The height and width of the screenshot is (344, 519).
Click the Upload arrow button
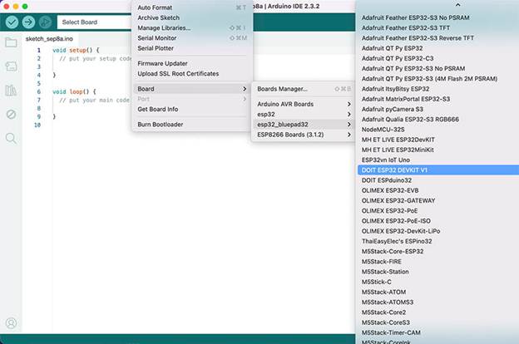28,22
